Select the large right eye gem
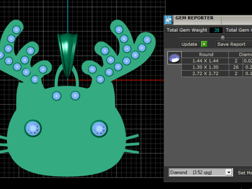This screenshot has width=252, height=189. tap(99, 129)
